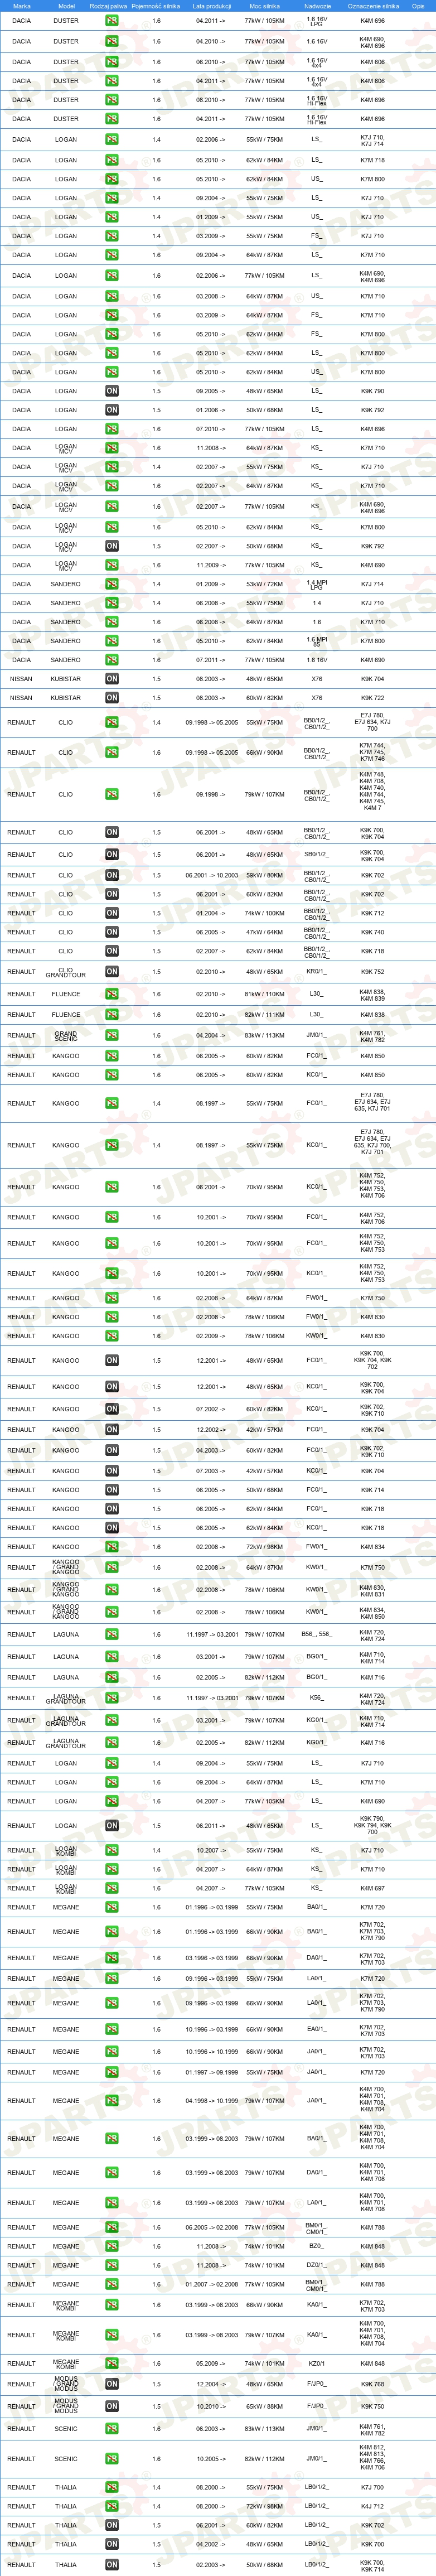This screenshot has height=2576, width=436.
Task: Click the Marka column header
Action: [x=21, y=6]
